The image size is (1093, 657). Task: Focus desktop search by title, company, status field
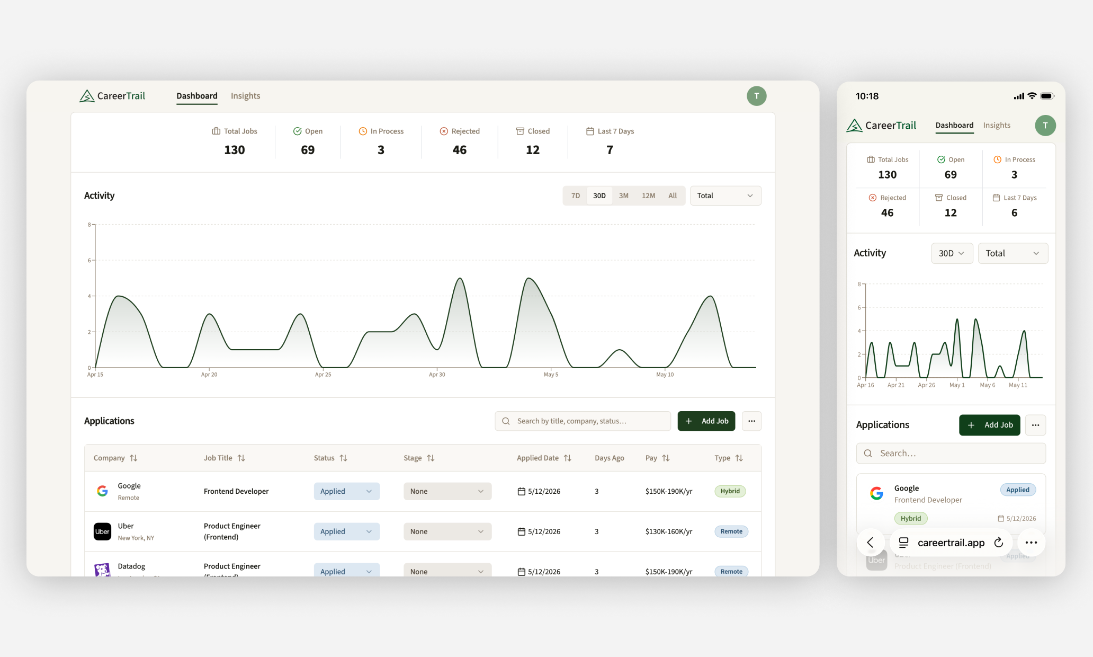click(x=583, y=421)
